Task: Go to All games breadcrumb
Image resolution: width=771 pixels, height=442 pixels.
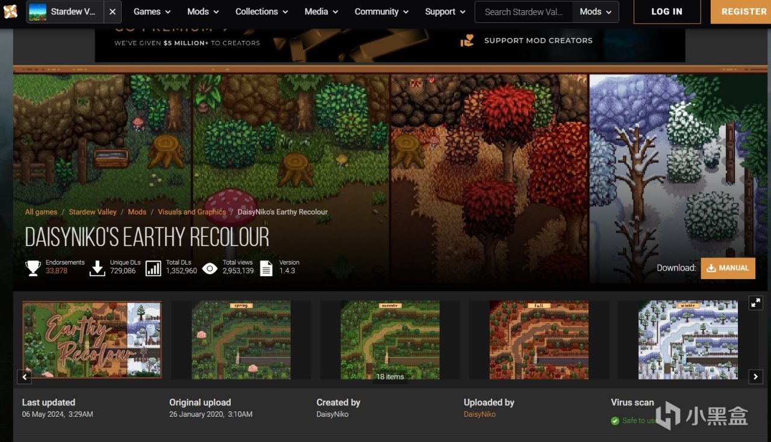Action: click(x=41, y=212)
